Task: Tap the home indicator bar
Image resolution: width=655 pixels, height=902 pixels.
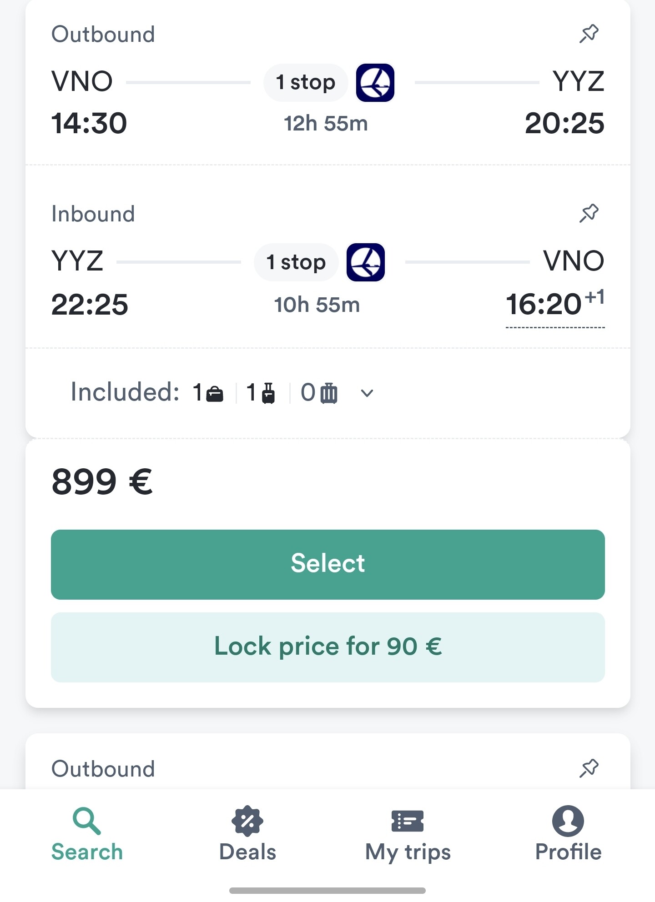Action: point(327,890)
